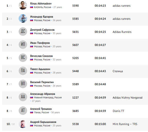
Task: Click team Mint Running – TRS
Action: tap(125, 124)
